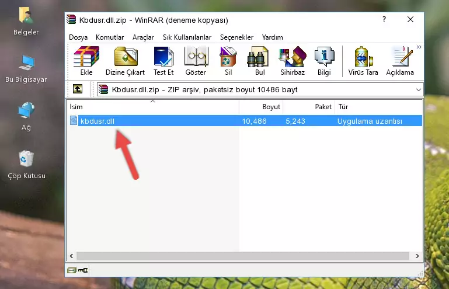Click the kbdusr.dll file icon
The height and width of the screenshot is (289, 449).
tap(74, 121)
